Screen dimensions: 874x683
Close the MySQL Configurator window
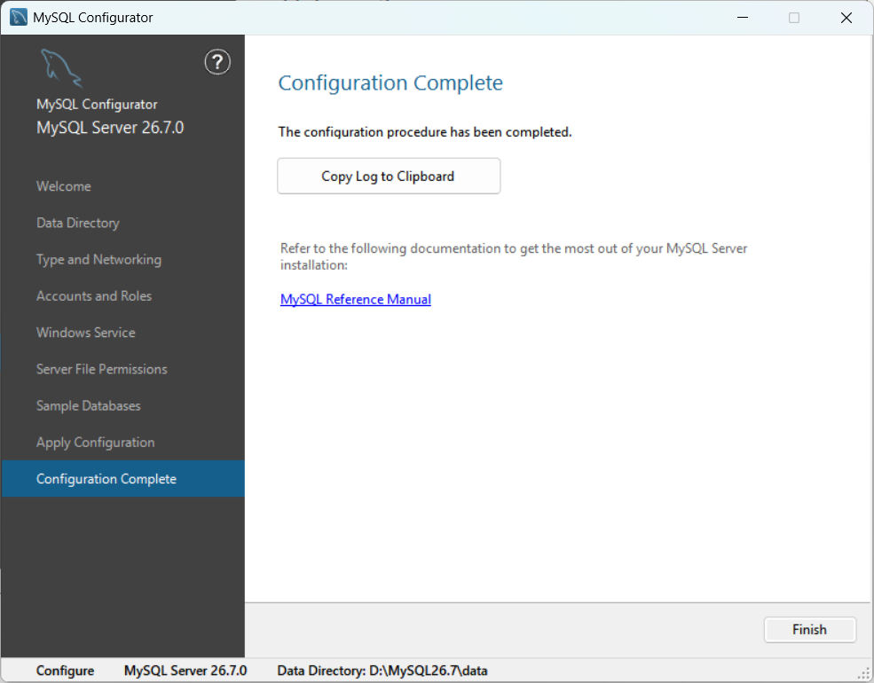[846, 17]
